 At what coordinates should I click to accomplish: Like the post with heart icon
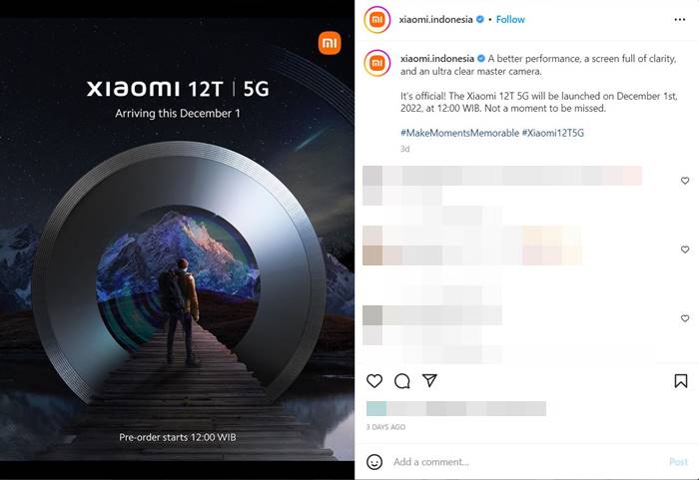(x=374, y=381)
